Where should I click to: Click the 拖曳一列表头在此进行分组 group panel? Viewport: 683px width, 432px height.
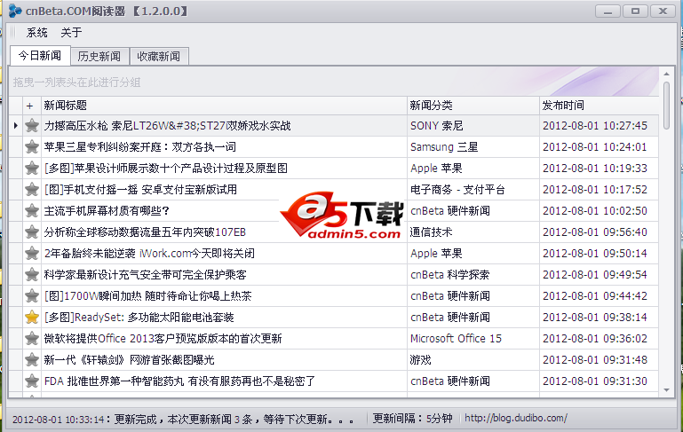(x=334, y=82)
